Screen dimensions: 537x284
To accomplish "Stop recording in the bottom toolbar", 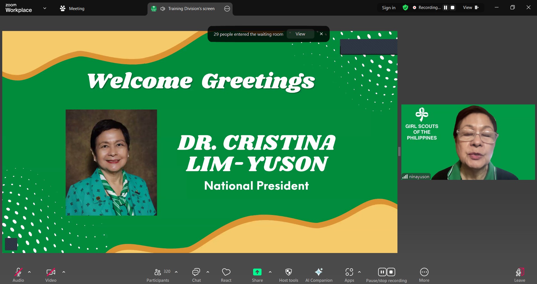I will [x=391, y=272].
